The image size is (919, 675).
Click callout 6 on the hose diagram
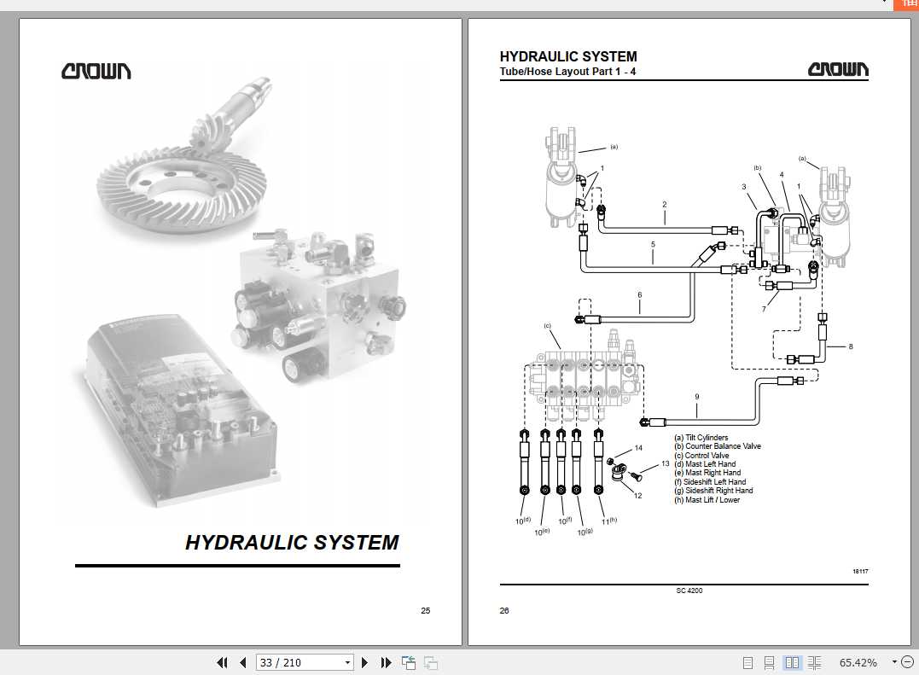pyautogui.click(x=639, y=294)
